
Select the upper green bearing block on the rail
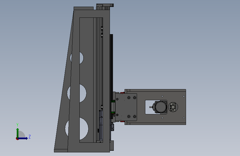(x=113, y=101)
